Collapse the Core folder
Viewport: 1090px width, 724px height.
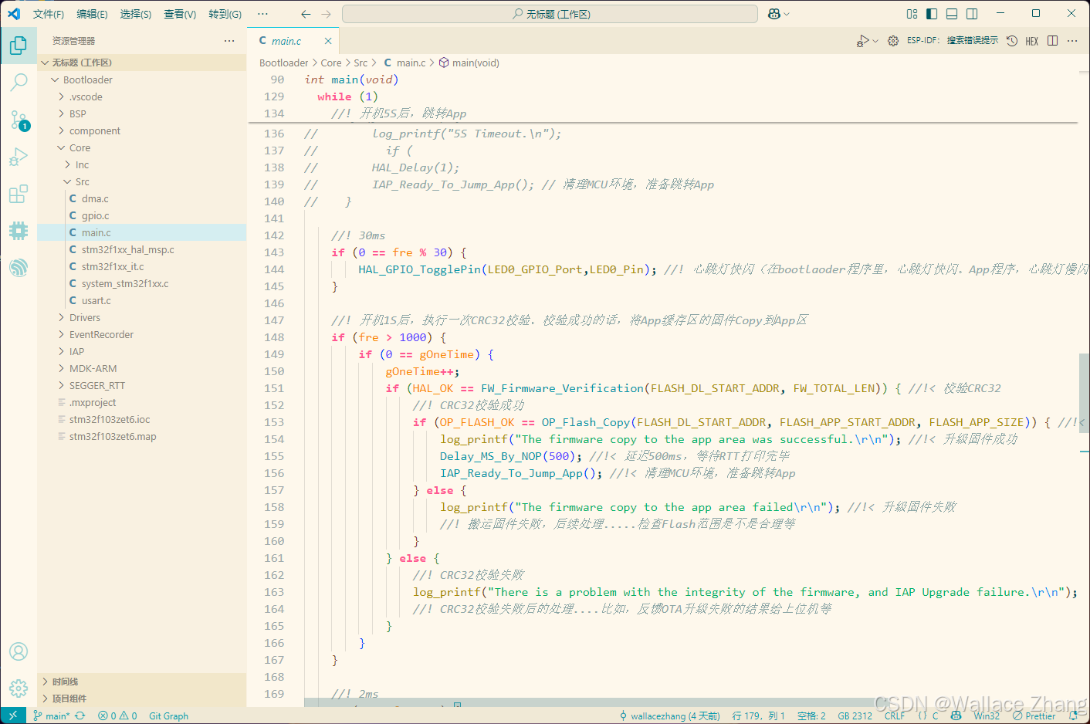click(80, 148)
